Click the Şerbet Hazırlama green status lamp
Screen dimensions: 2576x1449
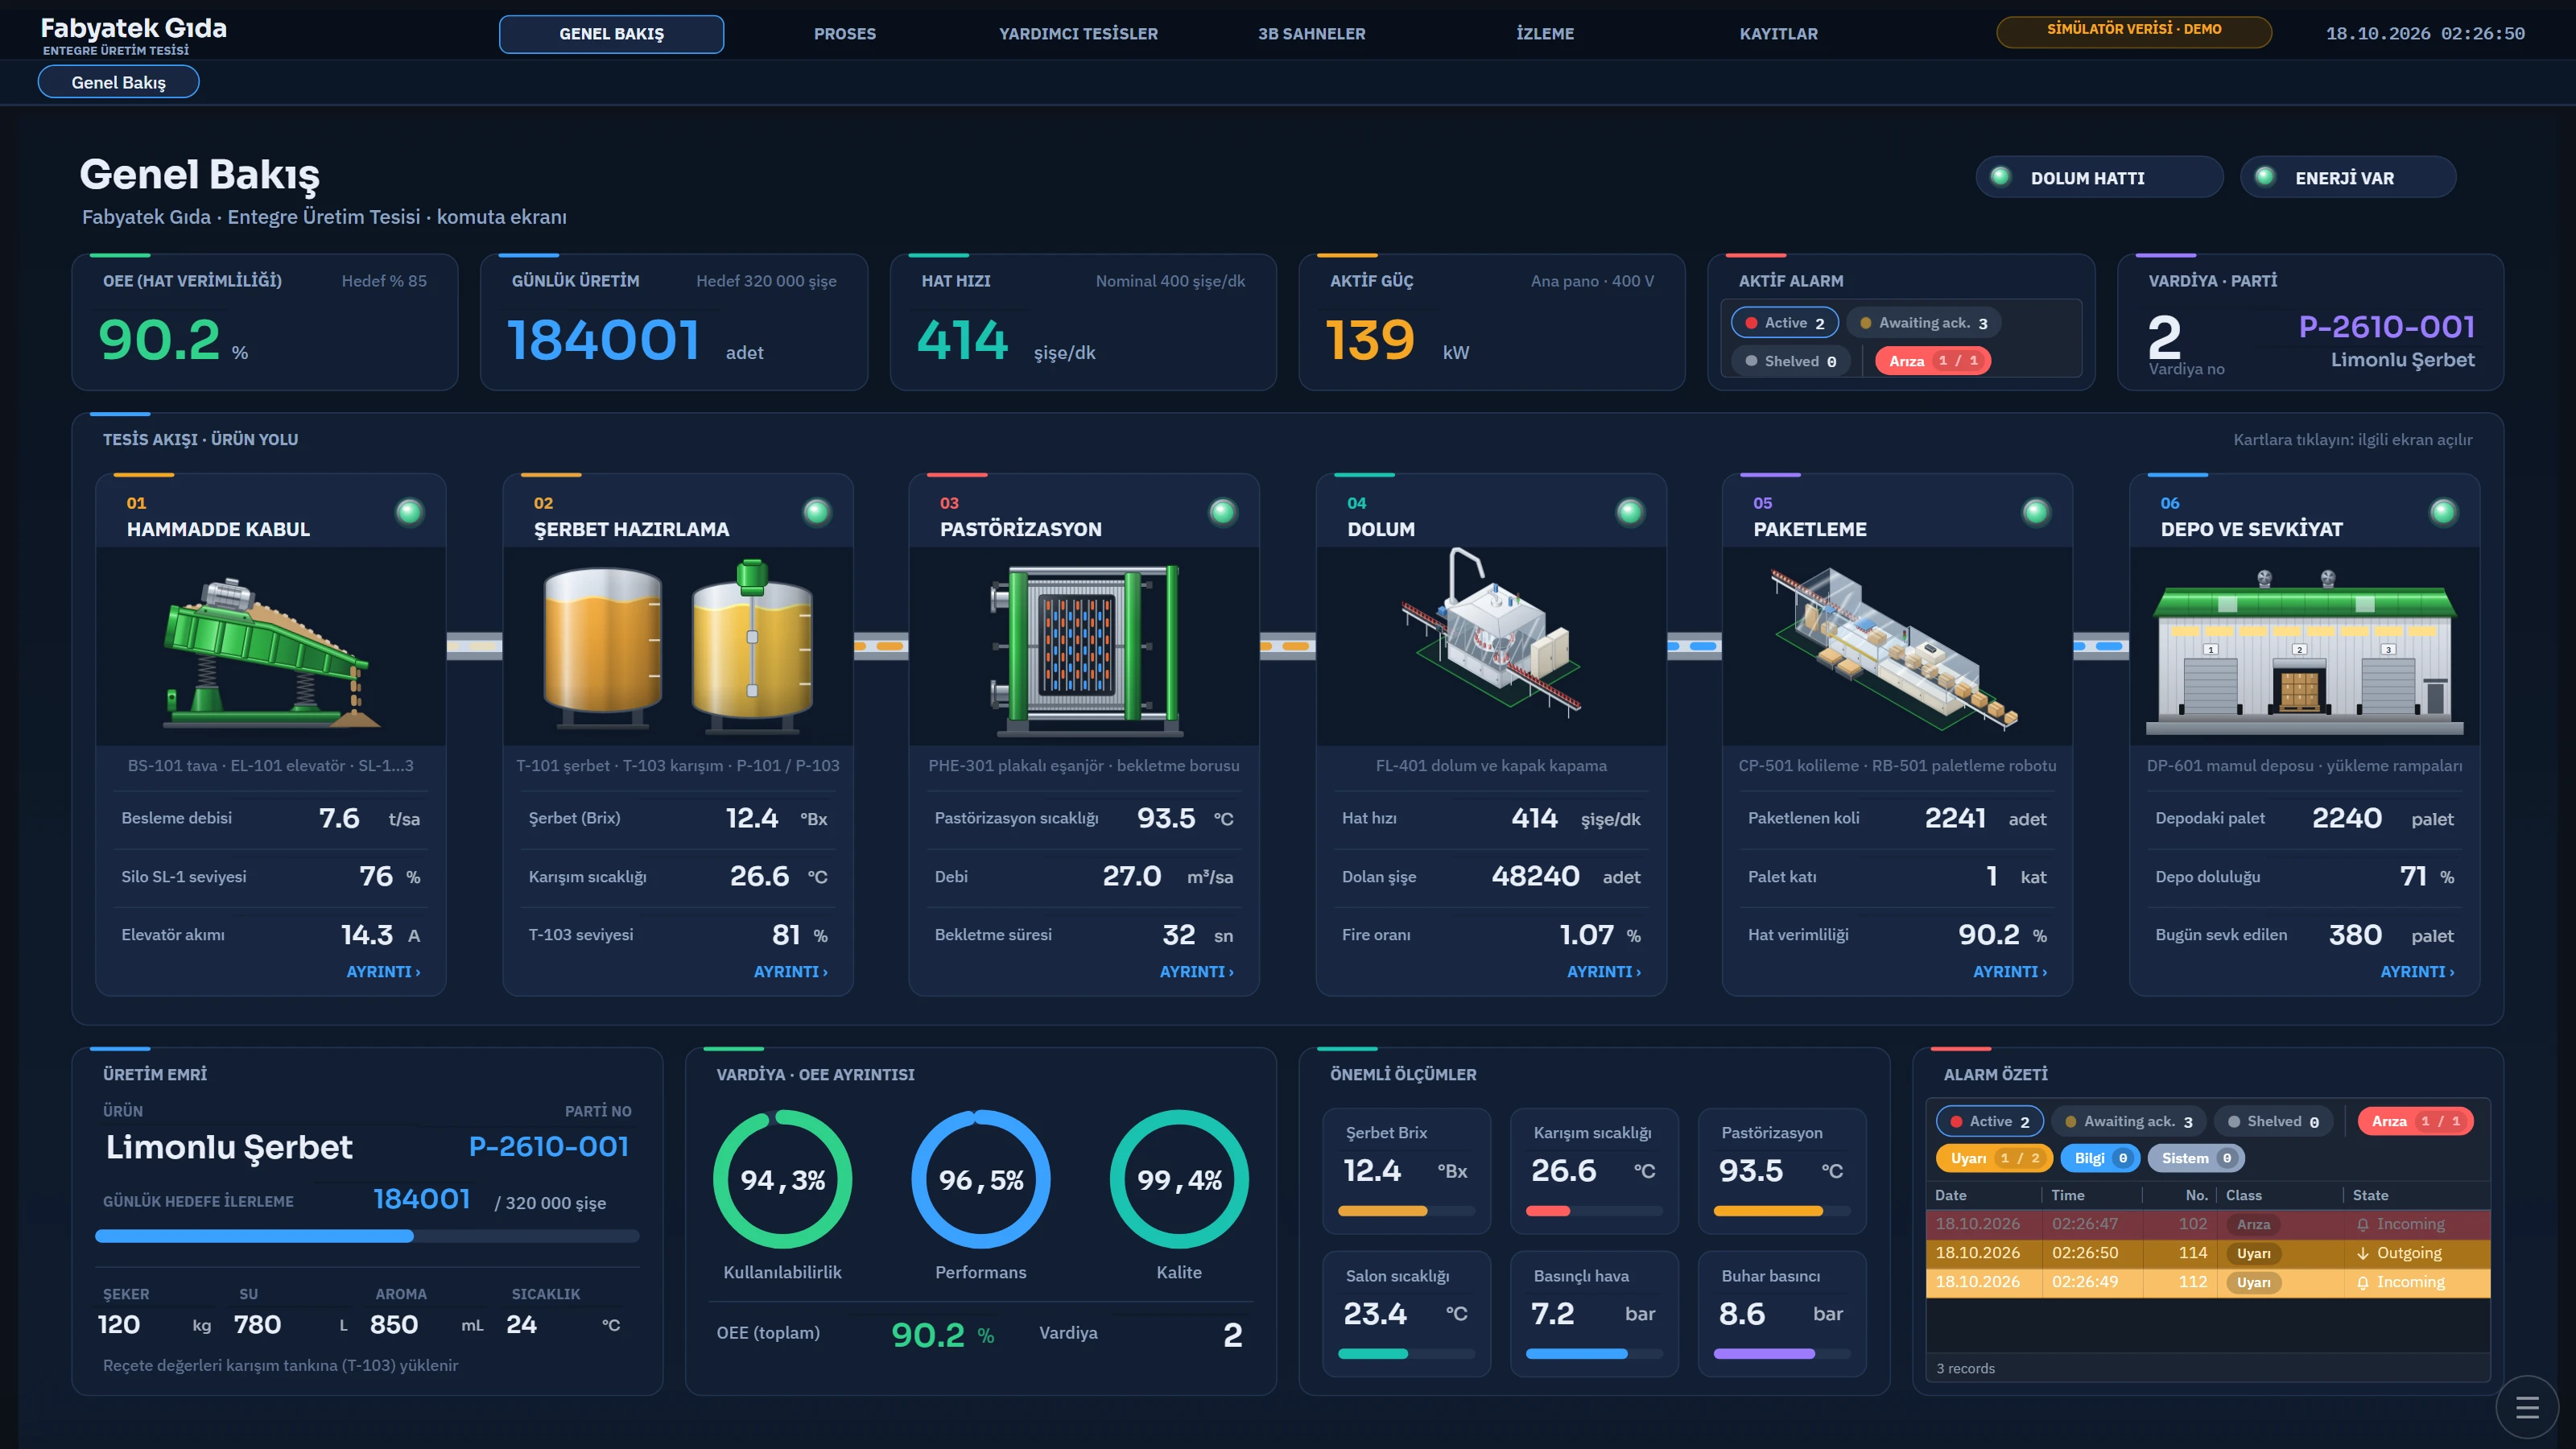click(x=816, y=512)
